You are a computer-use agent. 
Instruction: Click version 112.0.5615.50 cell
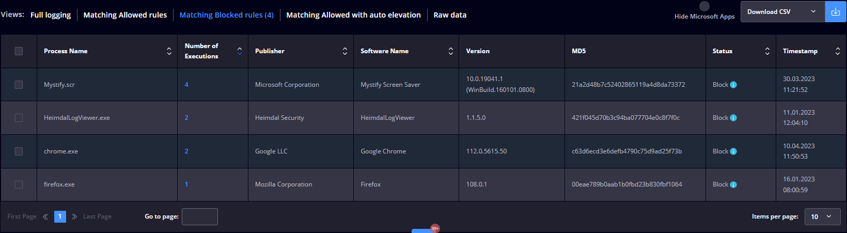[x=487, y=151]
